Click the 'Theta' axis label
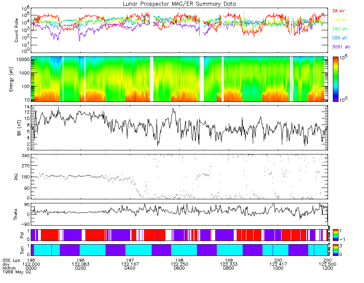Screen dimensions: 364x283 tap(15, 215)
